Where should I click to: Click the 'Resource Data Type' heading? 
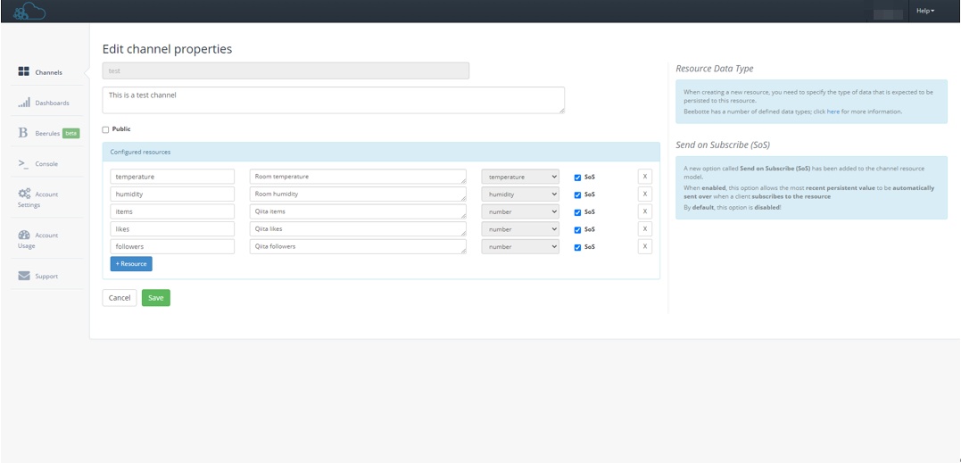pyautogui.click(x=715, y=69)
